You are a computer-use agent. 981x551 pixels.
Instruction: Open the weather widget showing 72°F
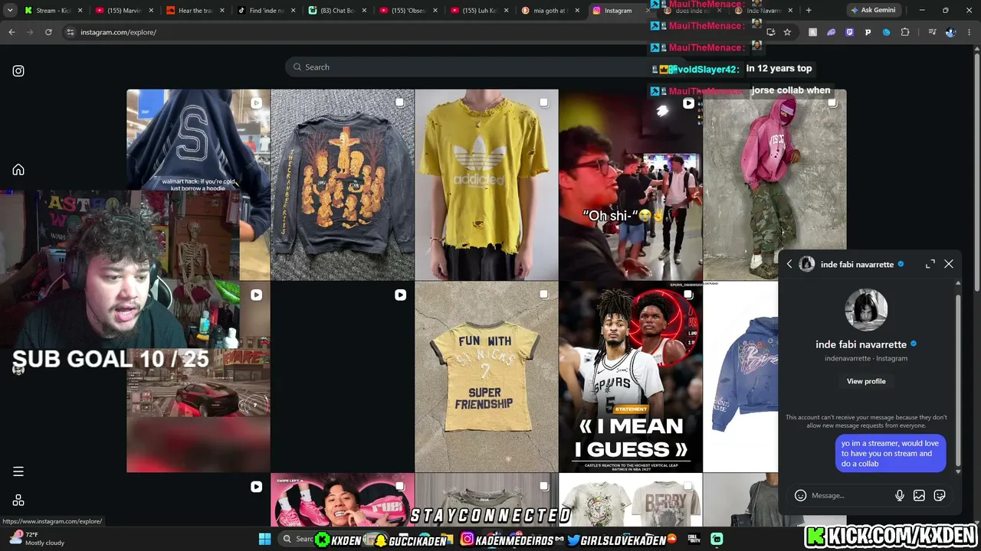click(x=36, y=539)
